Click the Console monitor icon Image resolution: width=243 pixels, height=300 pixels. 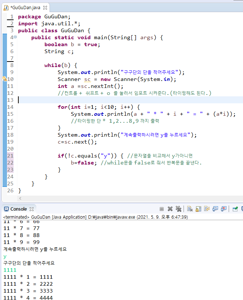(6, 209)
